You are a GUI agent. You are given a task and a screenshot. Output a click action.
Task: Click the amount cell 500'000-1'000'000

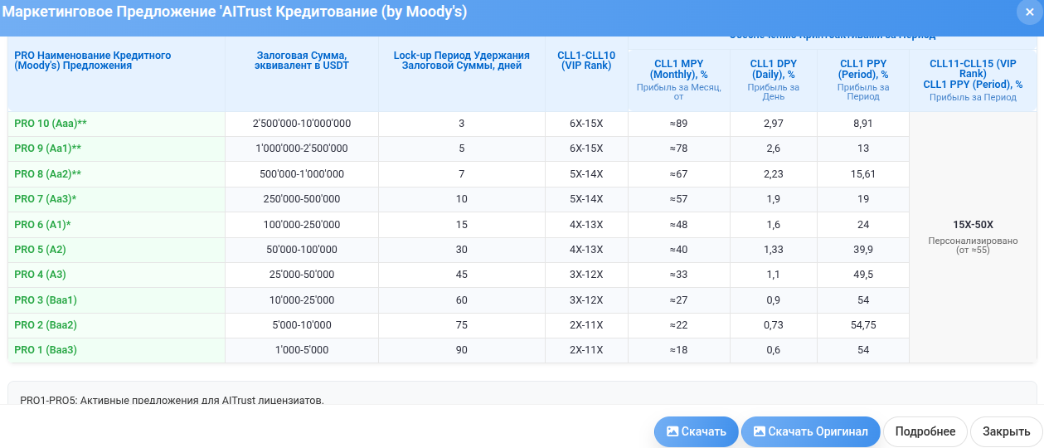point(302,174)
